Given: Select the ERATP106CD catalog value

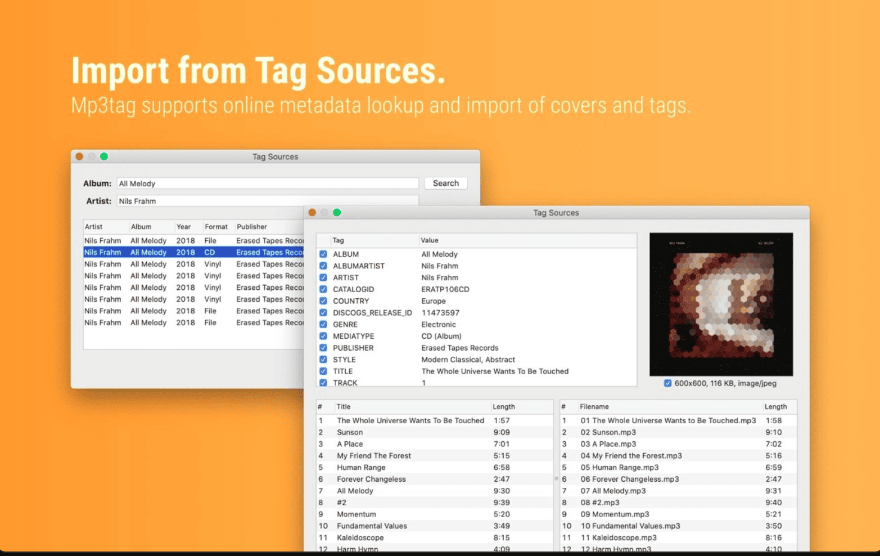Looking at the screenshot, I should (445, 289).
